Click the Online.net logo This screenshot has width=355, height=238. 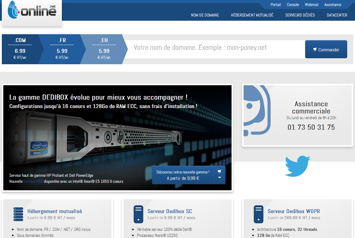[x=32, y=11]
